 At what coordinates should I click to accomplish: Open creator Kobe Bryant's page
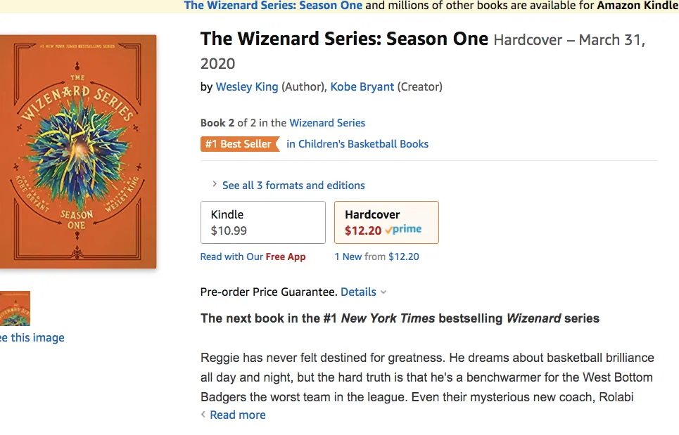(362, 86)
